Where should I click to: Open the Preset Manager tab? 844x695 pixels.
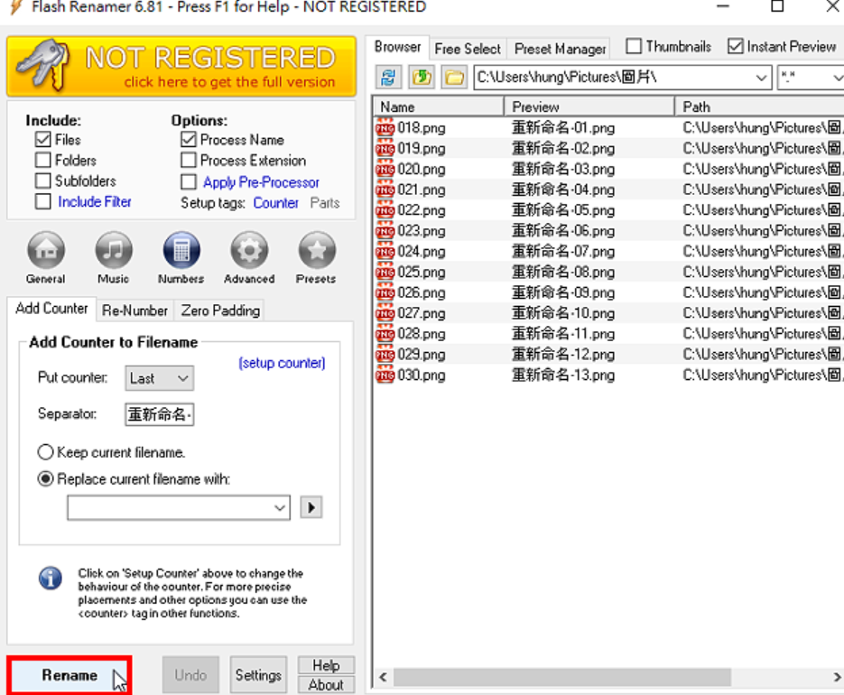click(560, 49)
